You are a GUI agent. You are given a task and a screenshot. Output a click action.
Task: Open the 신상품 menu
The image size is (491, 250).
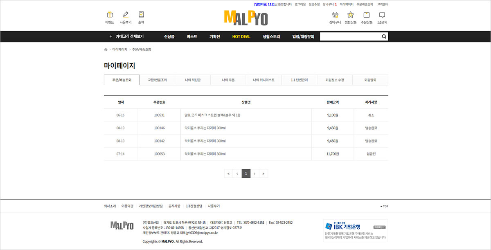[x=169, y=36]
